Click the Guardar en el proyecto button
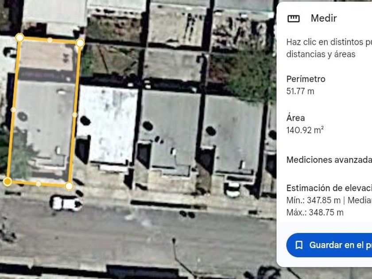Screen dimensions: 372x279 click(x=329, y=245)
